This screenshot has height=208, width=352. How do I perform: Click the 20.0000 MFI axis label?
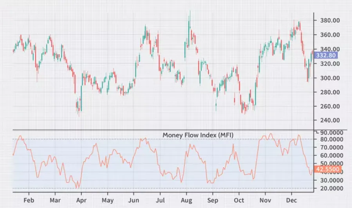[332, 188]
